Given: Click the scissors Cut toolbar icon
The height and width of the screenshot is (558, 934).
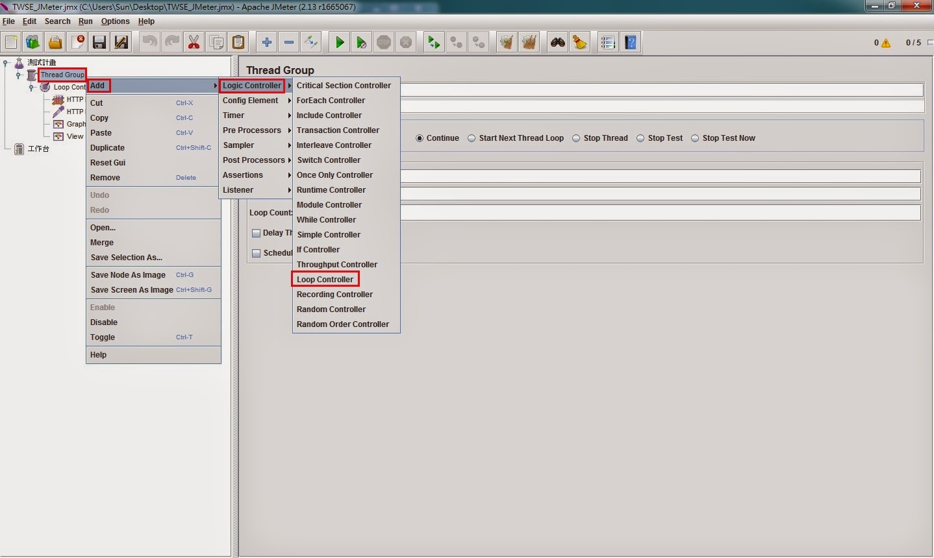Looking at the screenshot, I should coord(194,43).
